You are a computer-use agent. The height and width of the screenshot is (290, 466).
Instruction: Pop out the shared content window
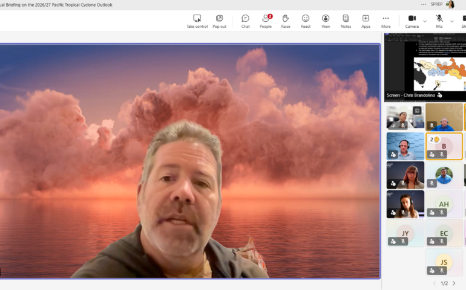219,21
